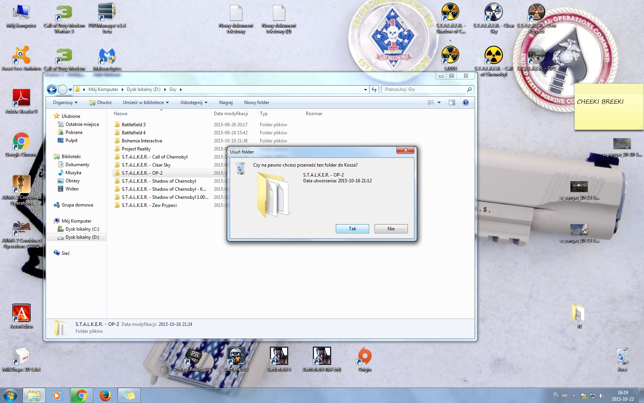Open the ActorEditor desktop shortcut
Image resolution: width=644 pixels, height=403 pixels.
pos(21,317)
